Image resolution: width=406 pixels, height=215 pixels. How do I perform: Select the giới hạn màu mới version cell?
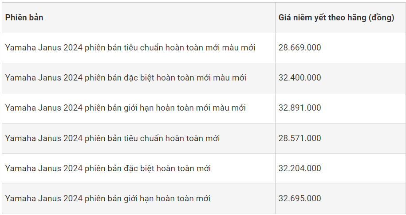(125, 108)
